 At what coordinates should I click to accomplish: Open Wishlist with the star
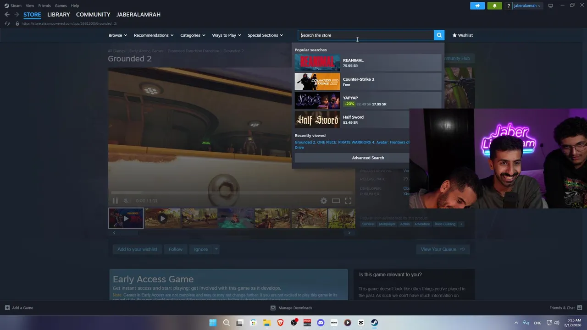(x=462, y=35)
